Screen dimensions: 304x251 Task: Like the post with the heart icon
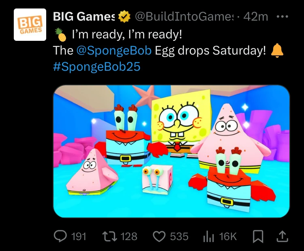(160, 236)
